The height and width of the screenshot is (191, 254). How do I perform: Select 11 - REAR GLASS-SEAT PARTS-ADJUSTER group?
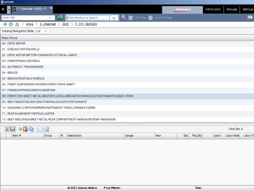coord(127,114)
